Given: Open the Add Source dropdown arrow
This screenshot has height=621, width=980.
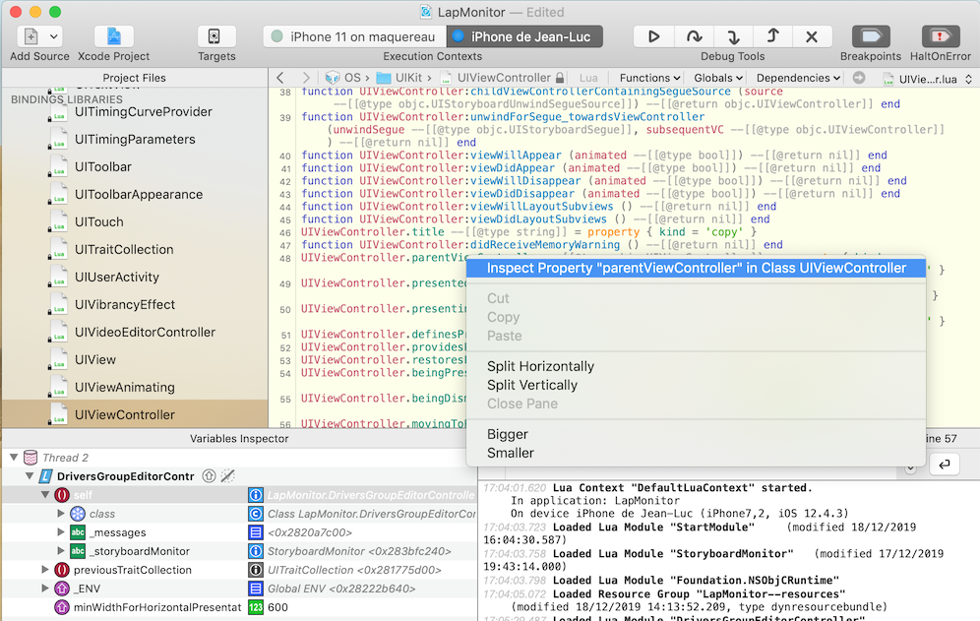Looking at the screenshot, I should tap(54, 36).
